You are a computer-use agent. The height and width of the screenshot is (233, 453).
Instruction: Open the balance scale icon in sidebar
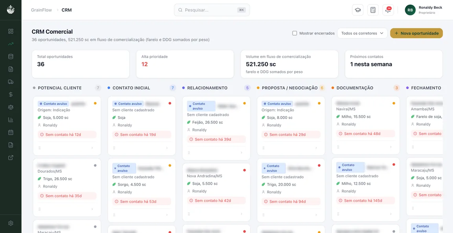tap(11, 107)
